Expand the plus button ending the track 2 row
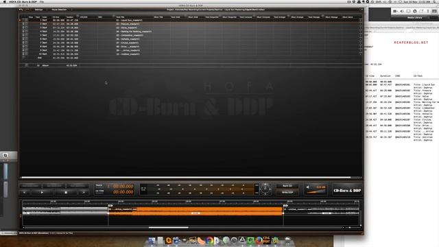The height and width of the screenshot is (247, 439). tap(360, 24)
